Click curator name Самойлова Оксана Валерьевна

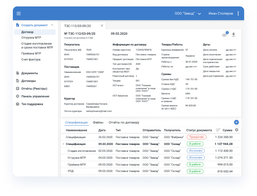pos(96,106)
